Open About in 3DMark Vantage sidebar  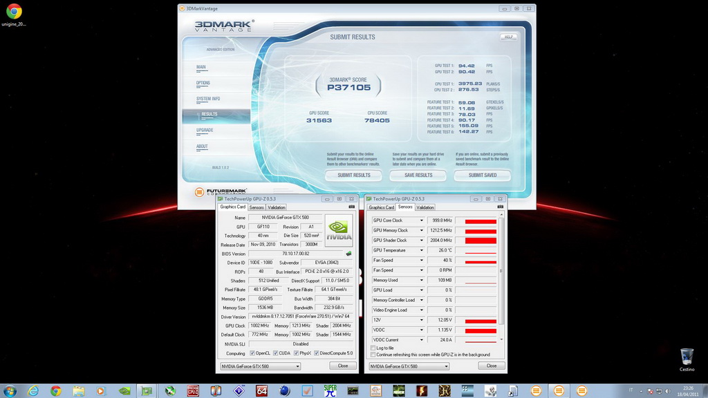[x=202, y=146]
